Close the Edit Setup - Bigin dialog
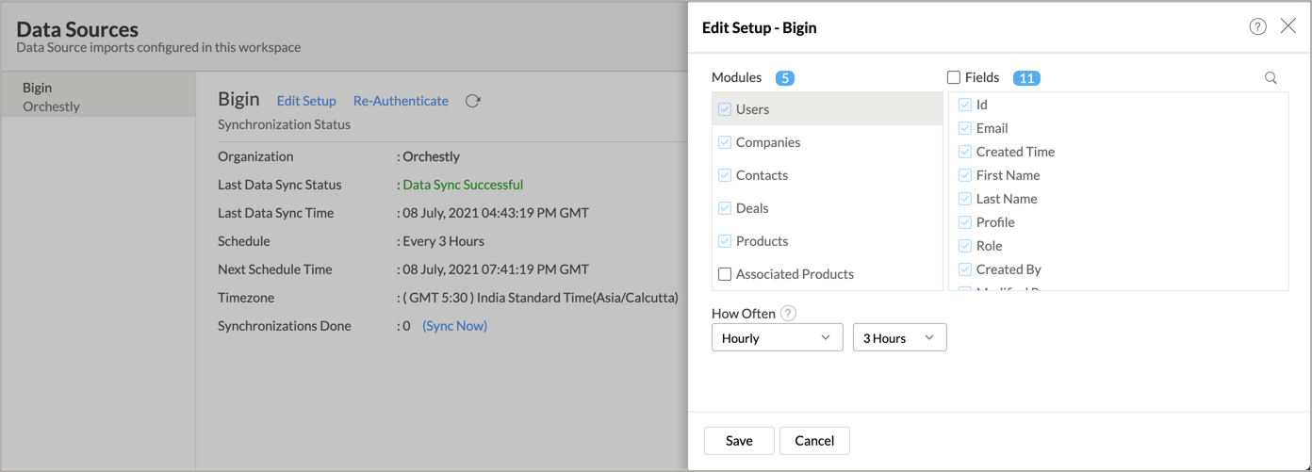The image size is (1312, 472). coord(1287,26)
